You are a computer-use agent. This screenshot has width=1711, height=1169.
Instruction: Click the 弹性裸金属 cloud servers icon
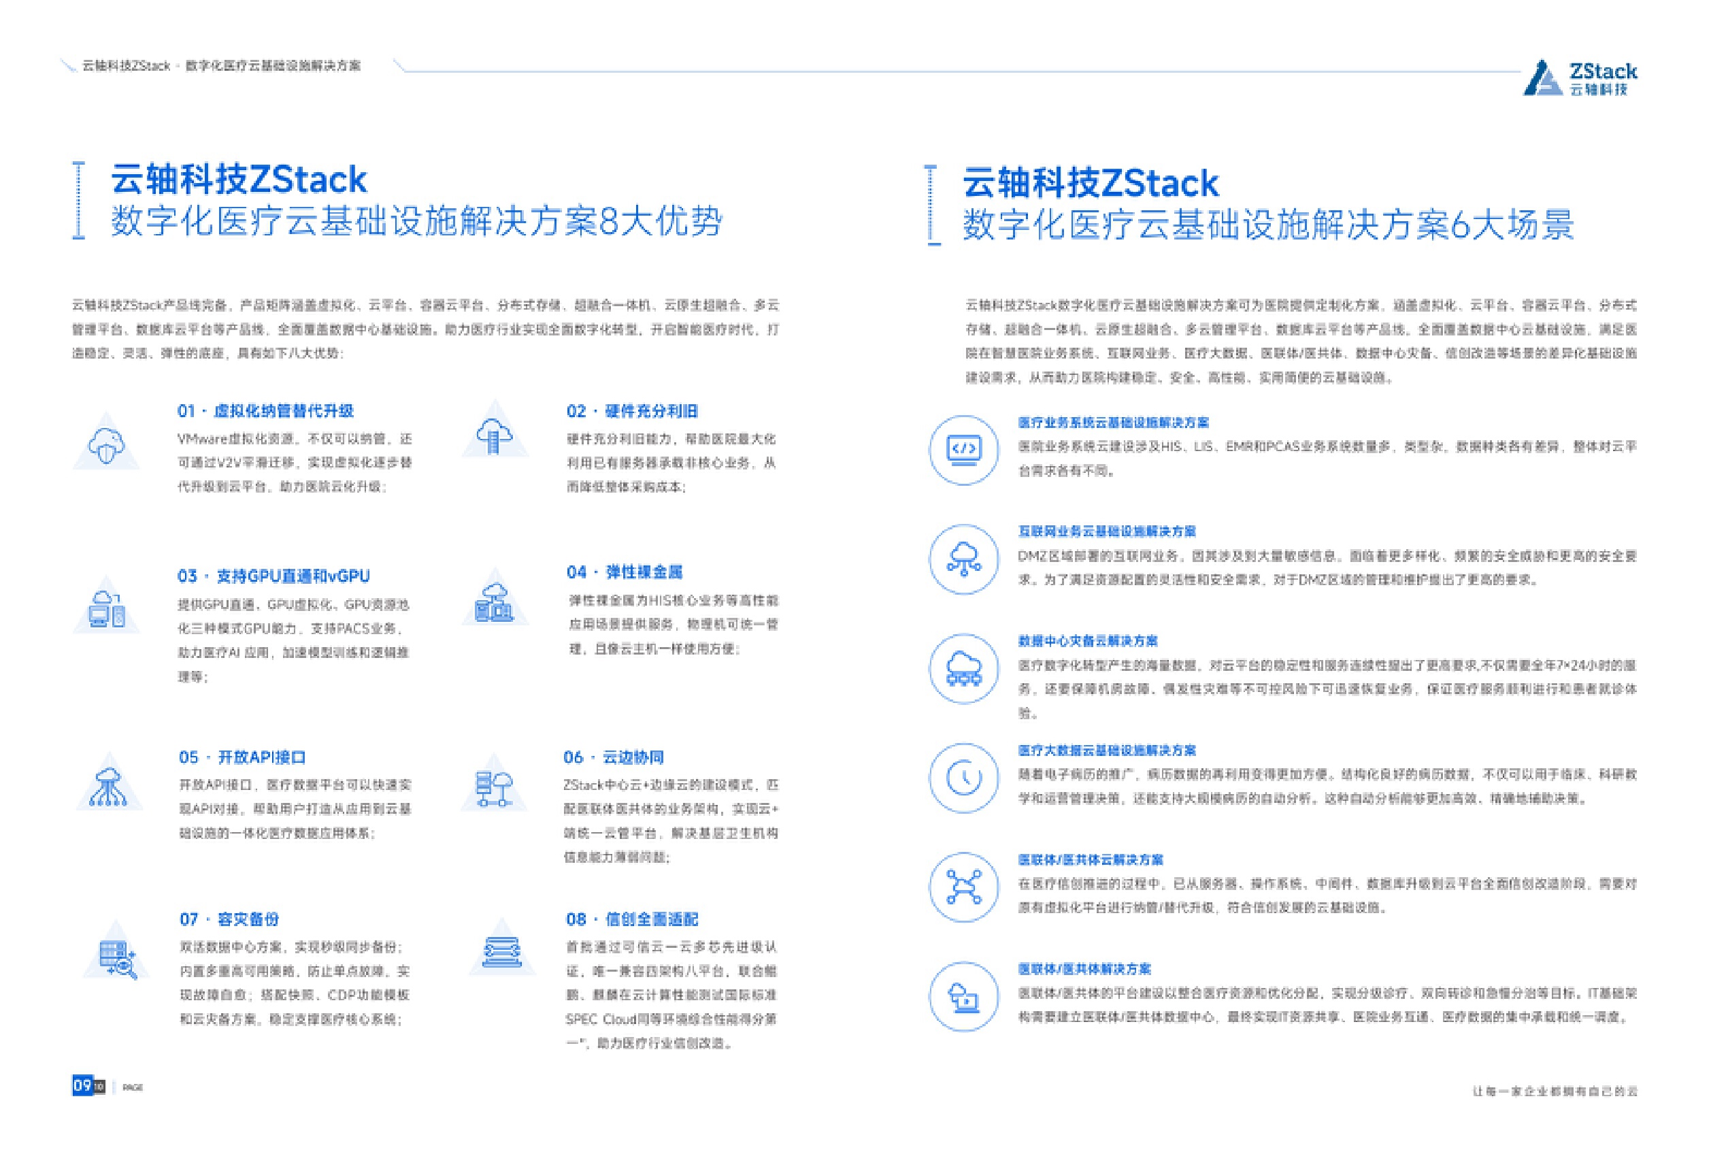[495, 604]
